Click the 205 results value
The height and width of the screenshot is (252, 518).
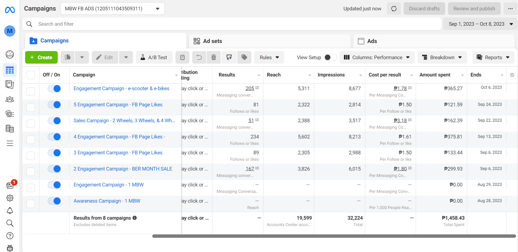(250, 88)
